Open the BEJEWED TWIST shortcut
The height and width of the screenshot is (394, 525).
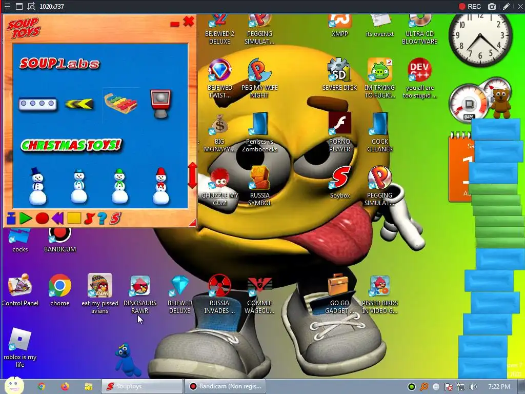tap(219, 78)
